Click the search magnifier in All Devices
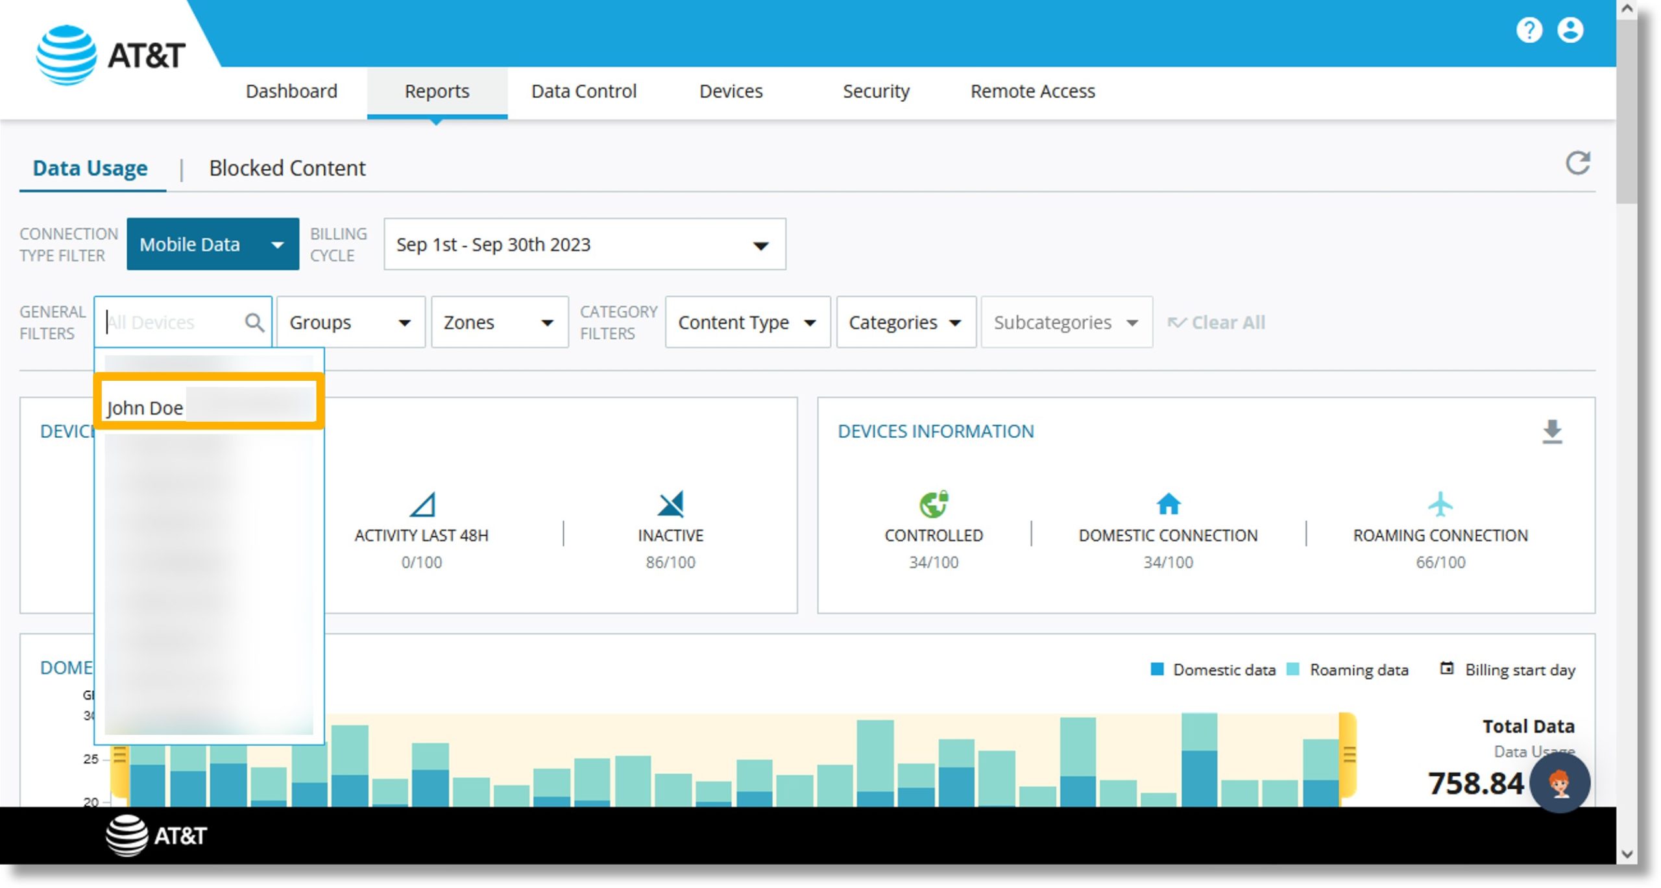Screen dimensions: 1661x888 254,322
